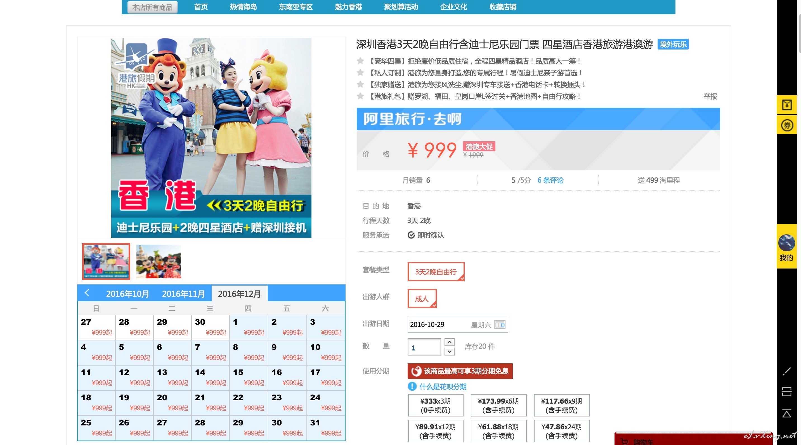Pick December 15 on the calendar
801x445 pixels.
click(x=249, y=378)
